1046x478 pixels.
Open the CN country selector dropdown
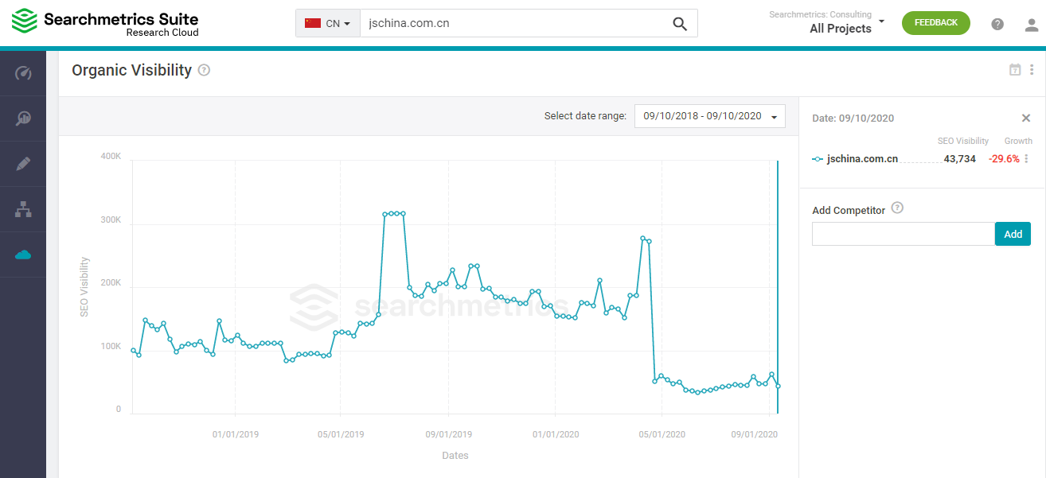coord(328,23)
